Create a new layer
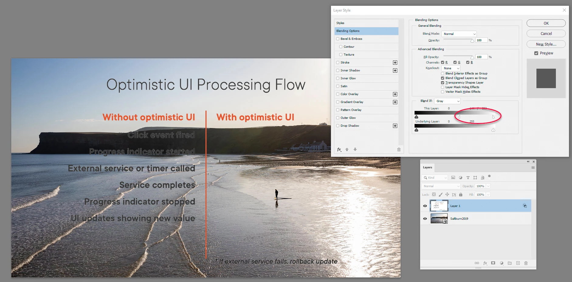This screenshot has width=572, height=282. [x=518, y=263]
